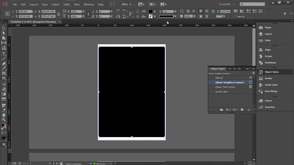Screen dimensions: 294x165
Task: Open the Type menu
Action: pos(45,4)
